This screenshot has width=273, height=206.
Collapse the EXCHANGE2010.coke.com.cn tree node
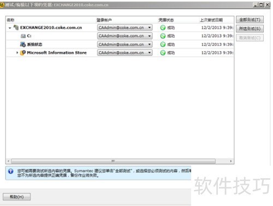(x=10, y=28)
